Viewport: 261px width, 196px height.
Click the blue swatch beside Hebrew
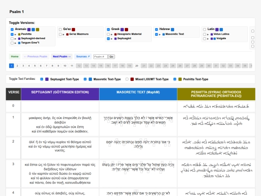pyautogui.click(x=173, y=30)
